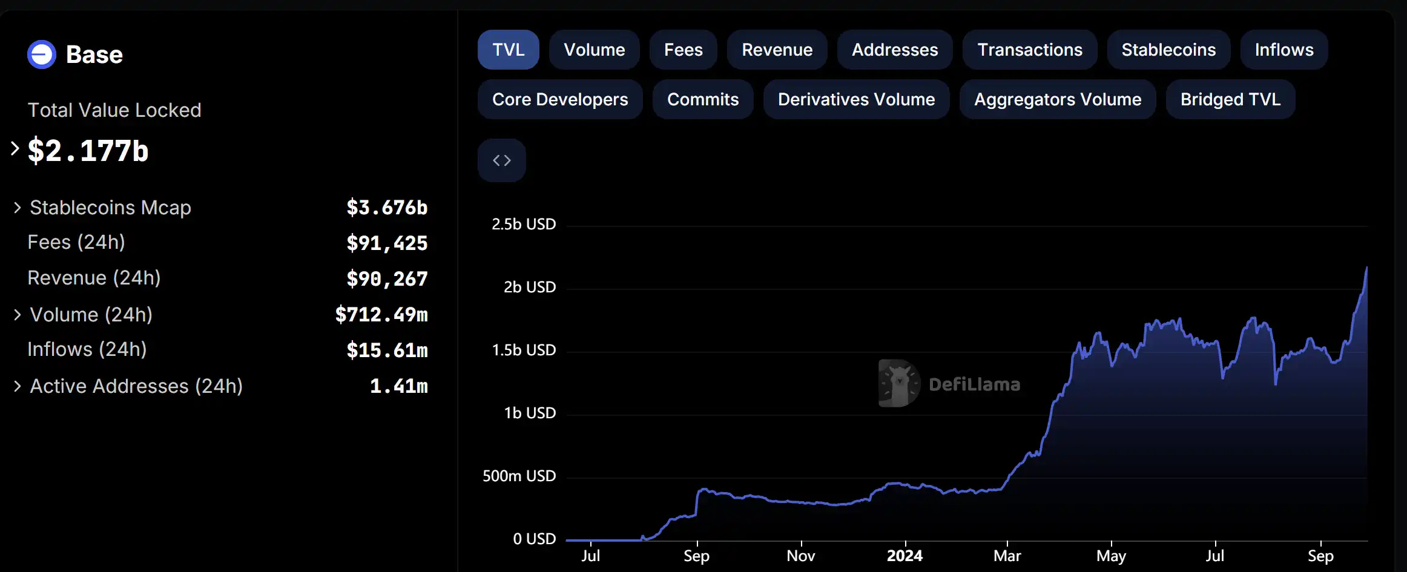
Task: Select the Inflows chart option
Action: coord(1283,50)
